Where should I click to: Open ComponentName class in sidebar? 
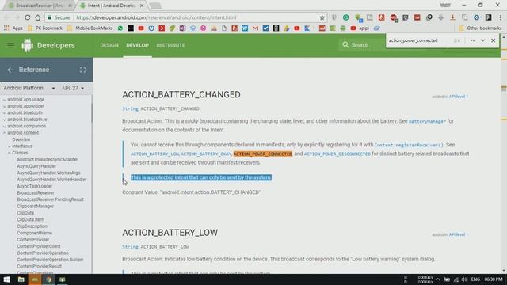[34, 233]
